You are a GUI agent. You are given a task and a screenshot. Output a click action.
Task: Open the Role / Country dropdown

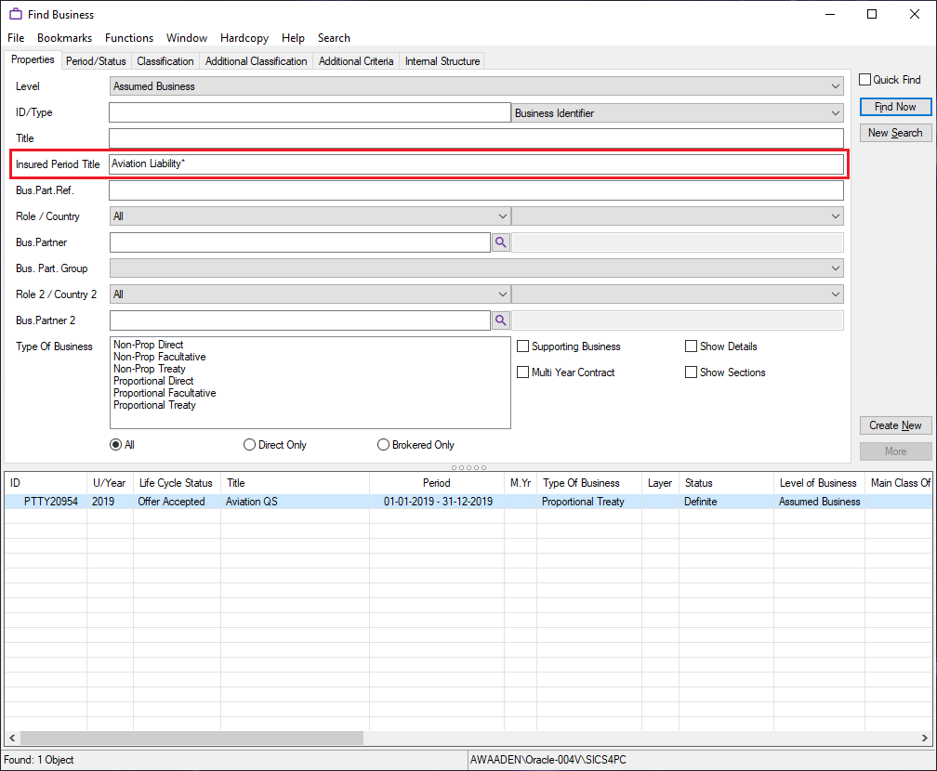pos(310,216)
